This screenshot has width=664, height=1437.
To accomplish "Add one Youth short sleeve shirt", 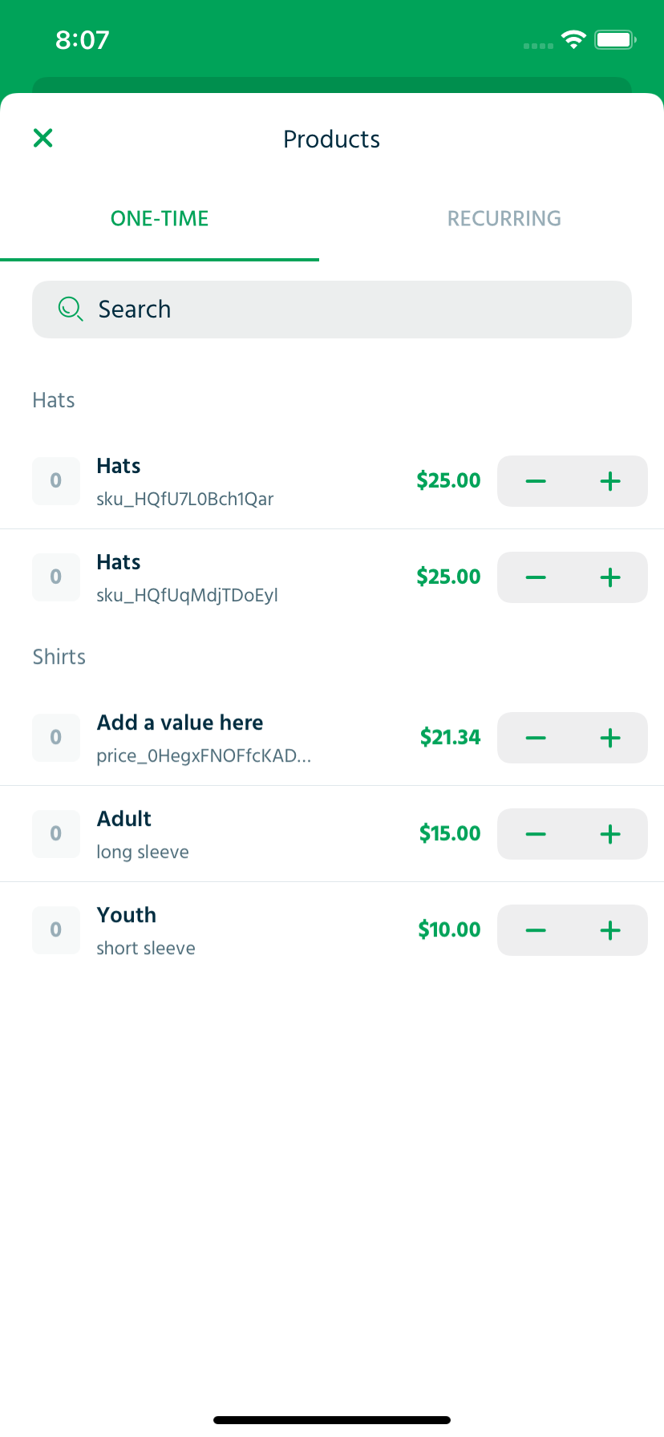I will (x=610, y=930).
